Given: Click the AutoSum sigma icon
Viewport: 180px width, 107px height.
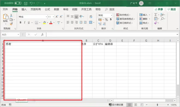Looking at the screenshot, I should tap(156, 15).
